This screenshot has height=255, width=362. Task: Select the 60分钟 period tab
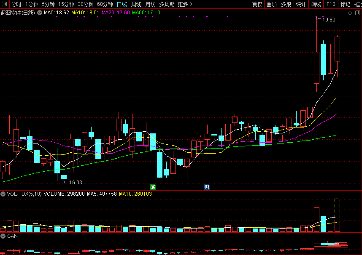(105, 4)
